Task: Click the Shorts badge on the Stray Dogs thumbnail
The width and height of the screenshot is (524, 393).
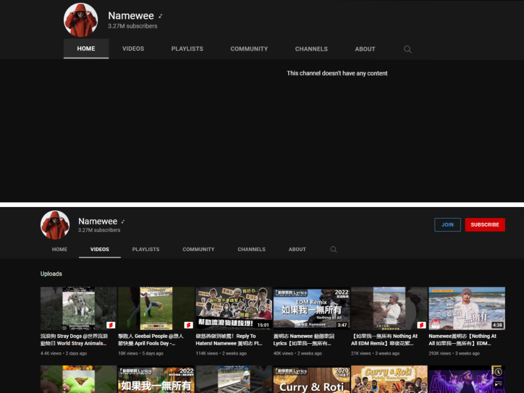Action: [111, 325]
